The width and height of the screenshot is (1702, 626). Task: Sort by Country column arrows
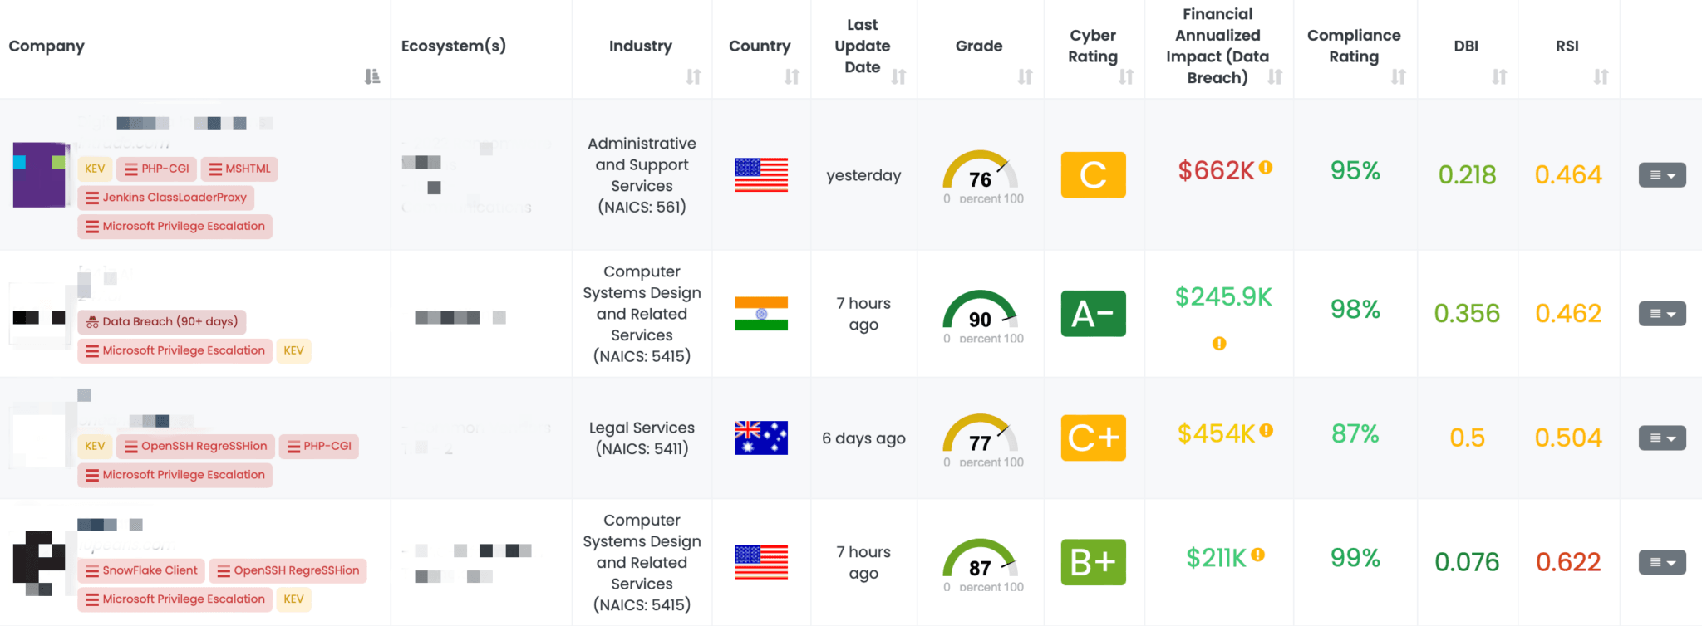(x=791, y=76)
